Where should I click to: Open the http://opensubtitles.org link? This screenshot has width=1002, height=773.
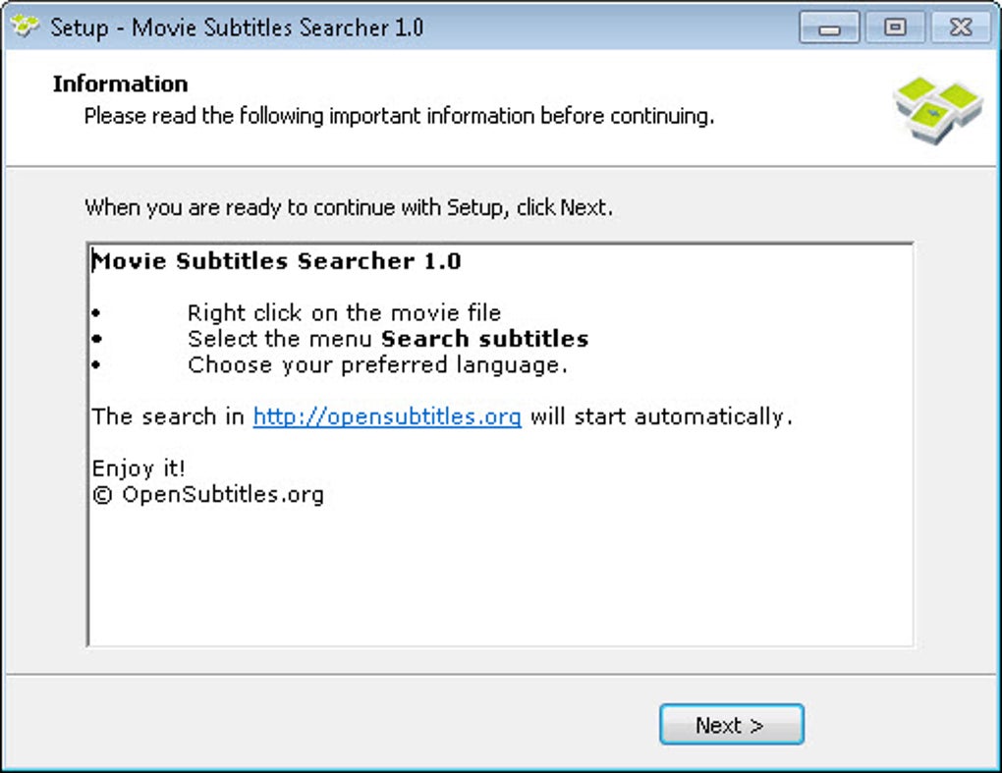pos(387,416)
